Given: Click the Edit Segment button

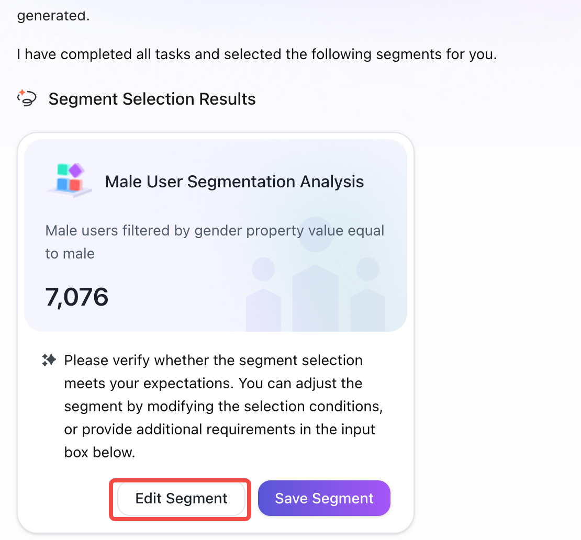Looking at the screenshot, I should [x=181, y=499].
